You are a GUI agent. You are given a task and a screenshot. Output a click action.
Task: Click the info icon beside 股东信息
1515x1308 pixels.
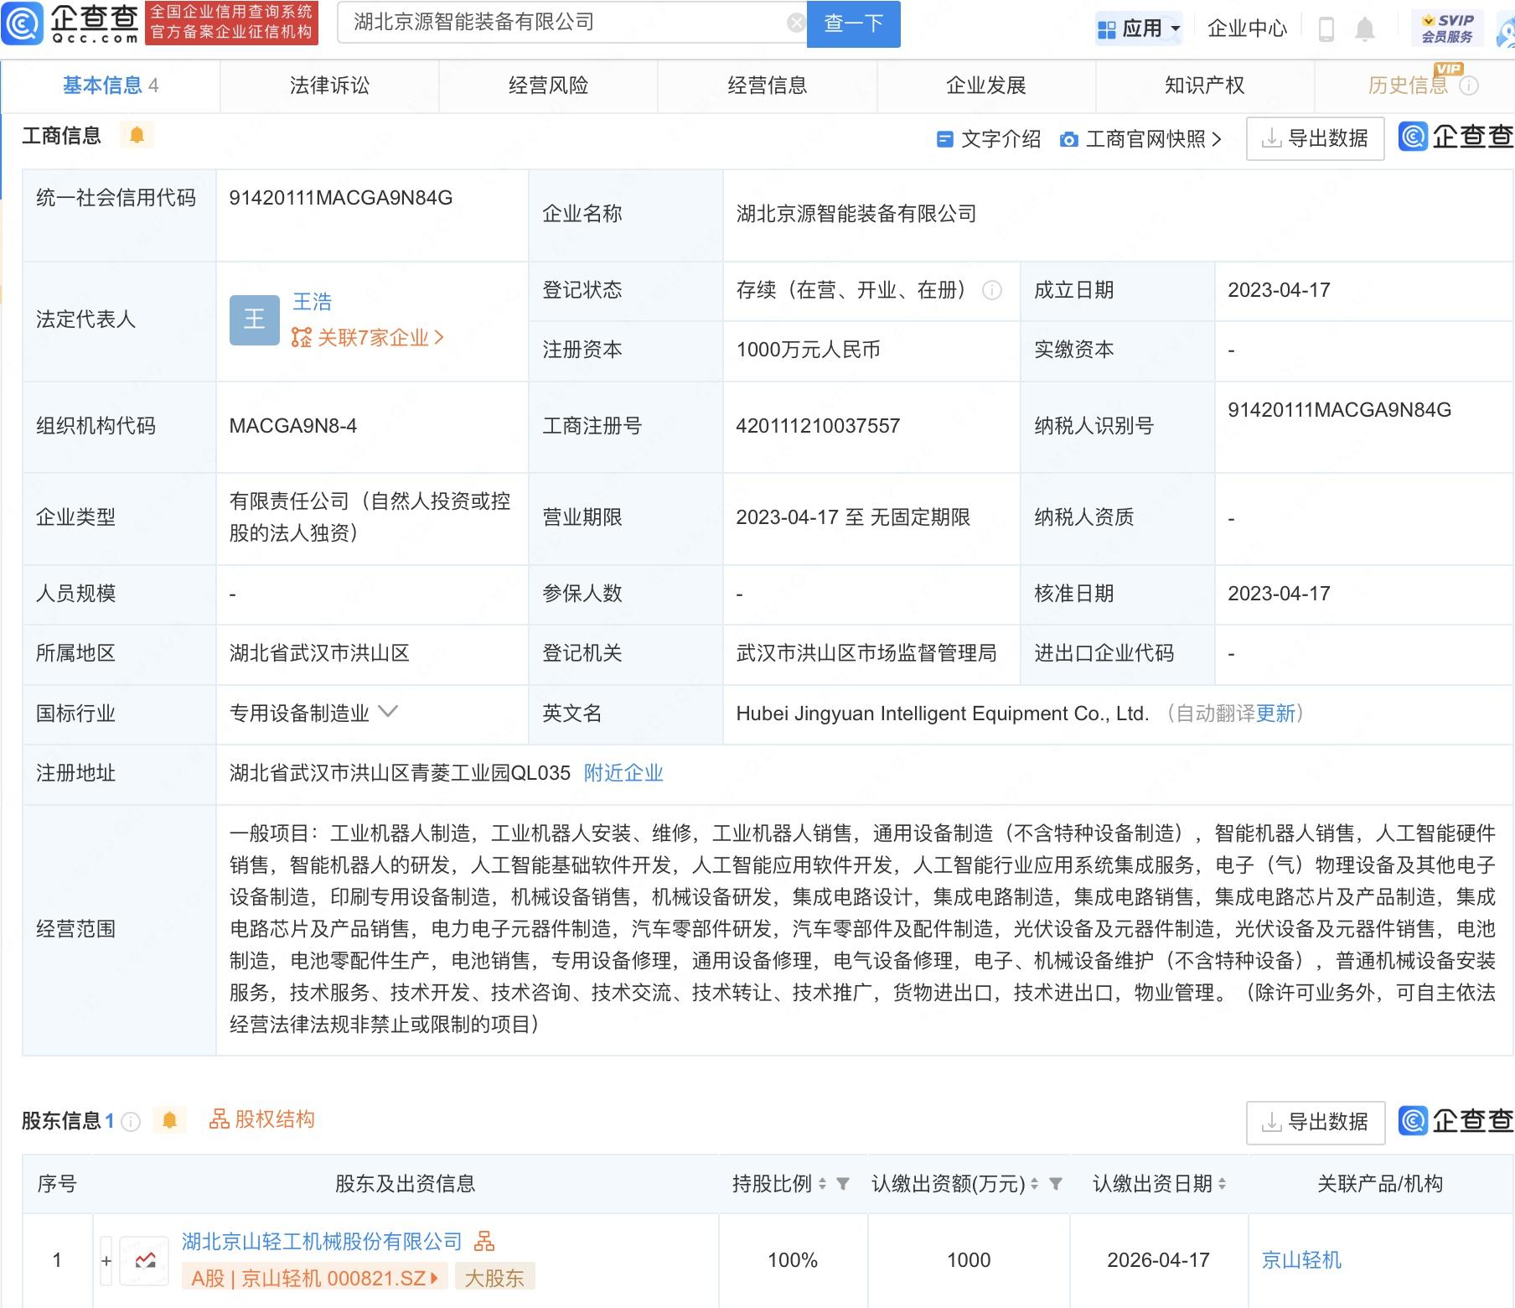click(131, 1122)
